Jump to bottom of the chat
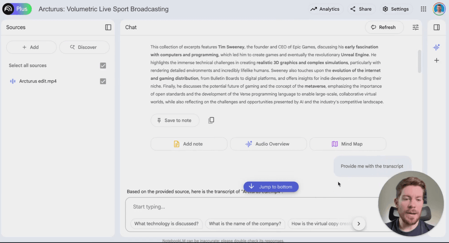This screenshot has width=449, height=243. click(271, 187)
